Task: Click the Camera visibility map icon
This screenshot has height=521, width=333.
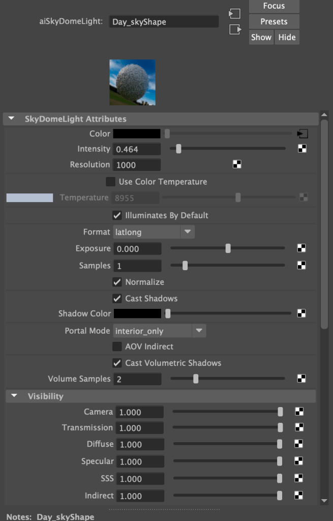Action: pyautogui.click(x=299, y=412)
